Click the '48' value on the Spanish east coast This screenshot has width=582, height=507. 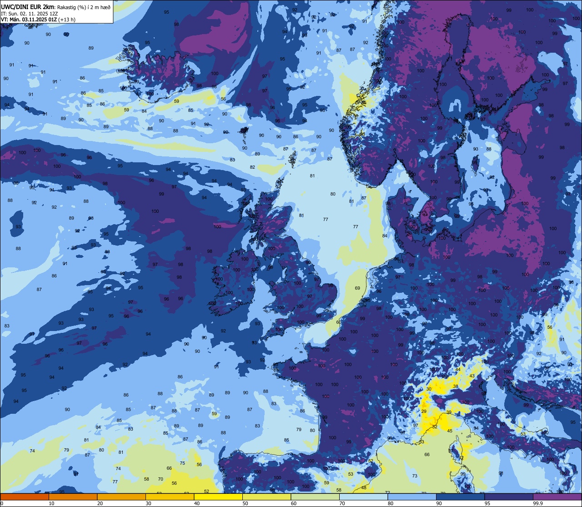364,488
